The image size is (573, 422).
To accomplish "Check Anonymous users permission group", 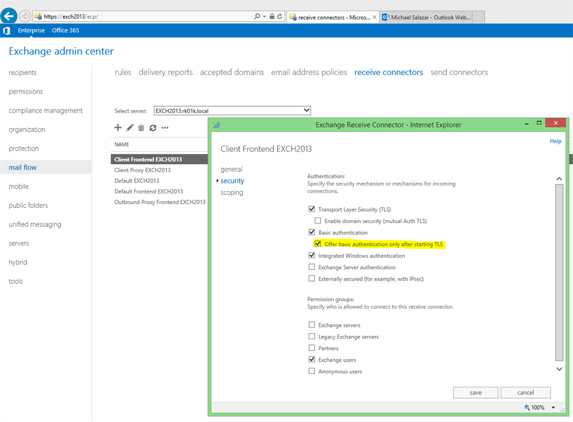I will 312,371.
